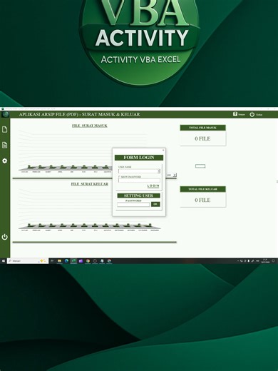Open Microsoft Edge from taskbar
Screen dimensions: 278x371
[x=66, y=261]
